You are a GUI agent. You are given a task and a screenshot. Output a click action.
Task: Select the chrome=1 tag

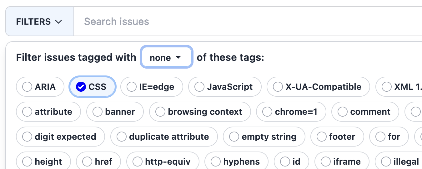click(x=291, y=112)
